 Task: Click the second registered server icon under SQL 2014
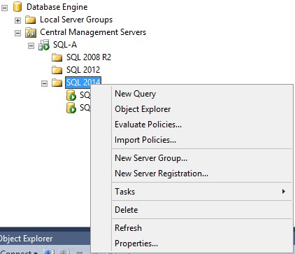click(71, 108)
